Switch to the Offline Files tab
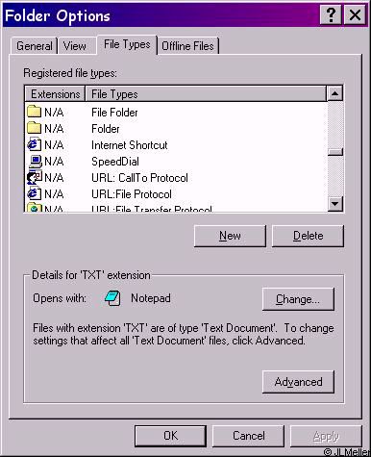Viewport: 371px width, 457px height. tap(187, 46)
